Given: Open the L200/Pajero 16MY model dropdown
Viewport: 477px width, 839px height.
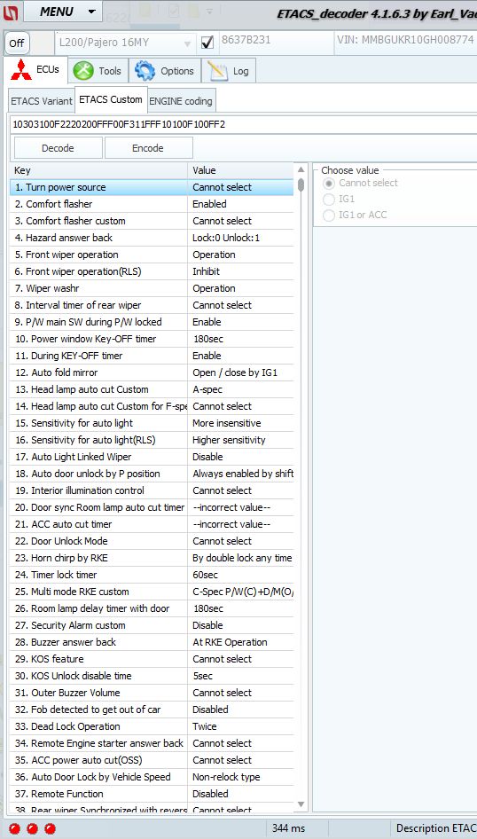Looking at the screenshot, I should click(x=126, y=43).
